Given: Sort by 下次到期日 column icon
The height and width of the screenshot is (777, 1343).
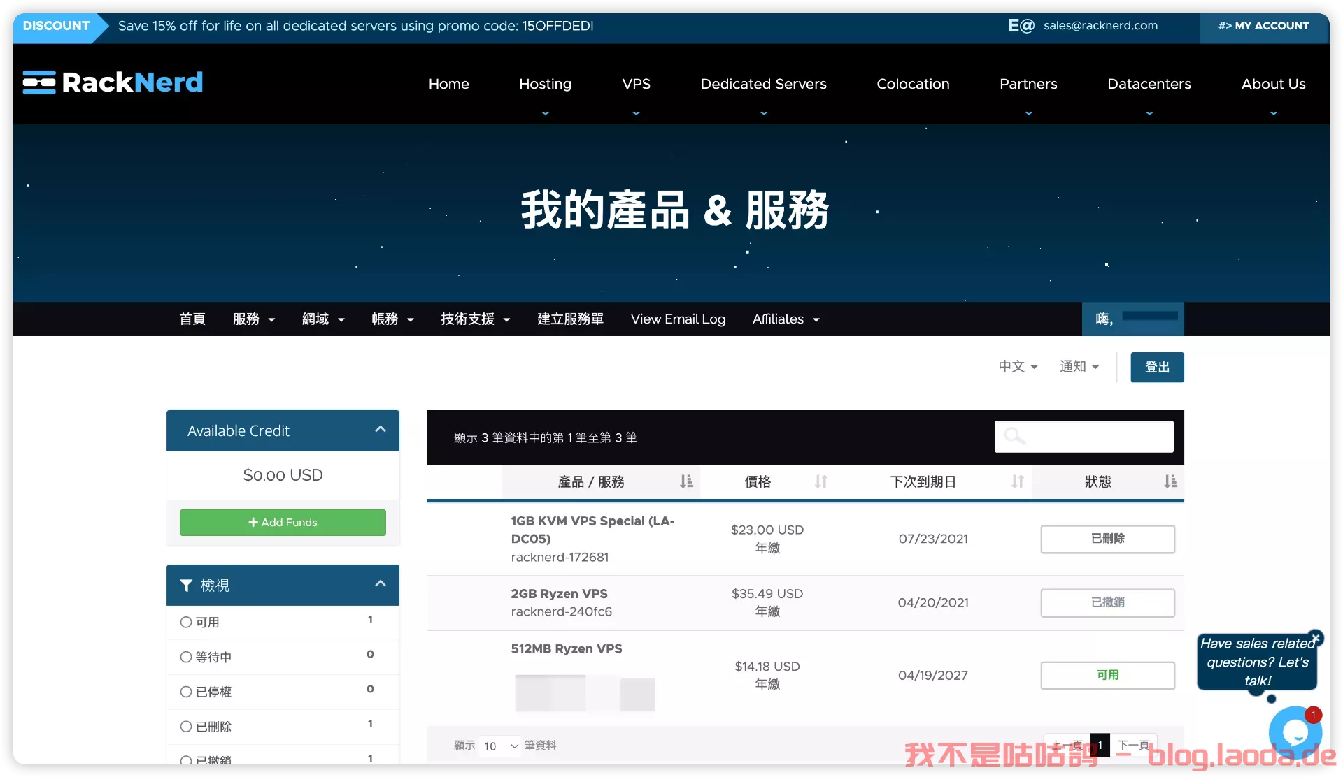Looking at the screenshot, I should (1017, 481).
